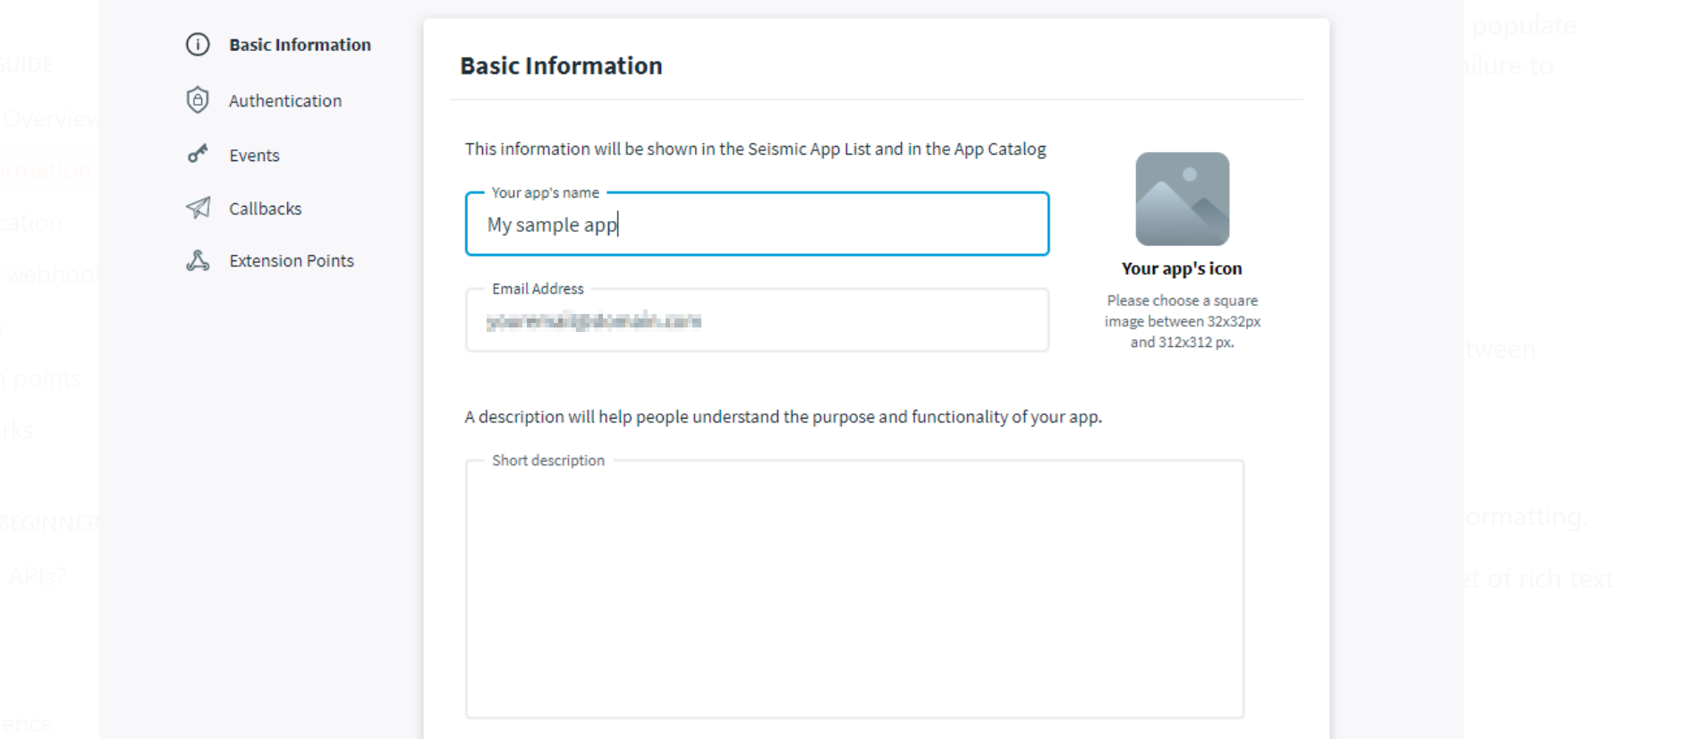Switch to the Callbacks section
The image size is (1697, 739).
265,208
